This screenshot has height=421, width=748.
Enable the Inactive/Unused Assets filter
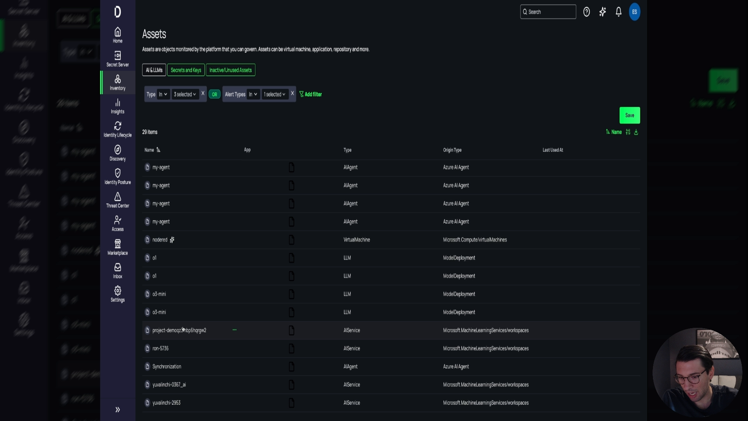pos(231,70)
